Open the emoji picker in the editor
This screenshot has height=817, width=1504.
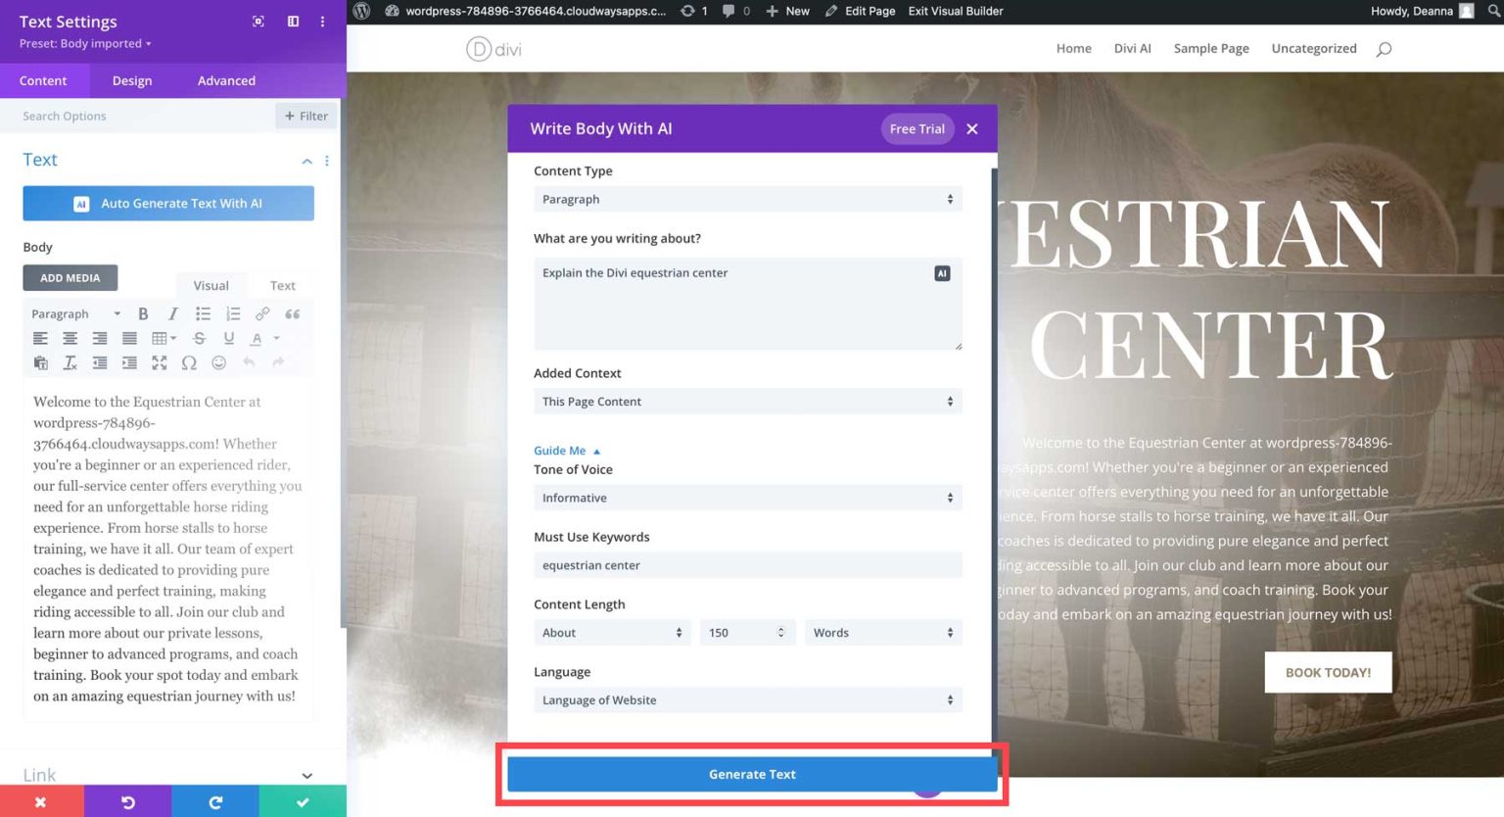(x=218, y=362)
